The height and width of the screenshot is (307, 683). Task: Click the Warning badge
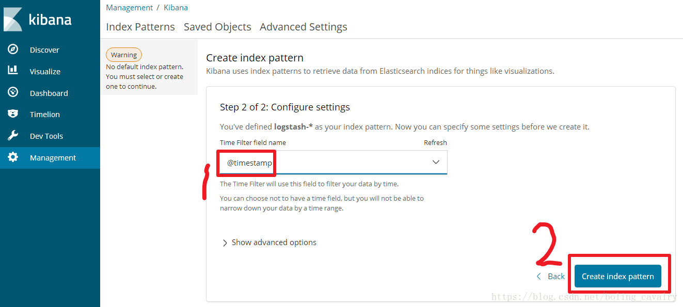point(124,55)
